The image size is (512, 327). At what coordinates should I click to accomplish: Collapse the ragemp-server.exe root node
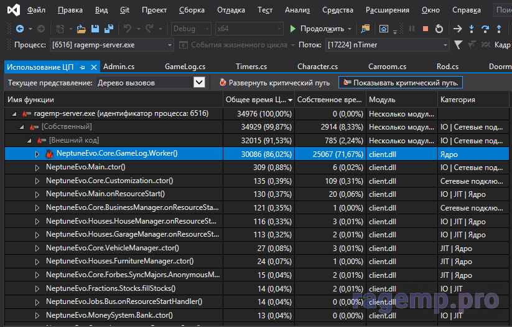click(14, 114)
